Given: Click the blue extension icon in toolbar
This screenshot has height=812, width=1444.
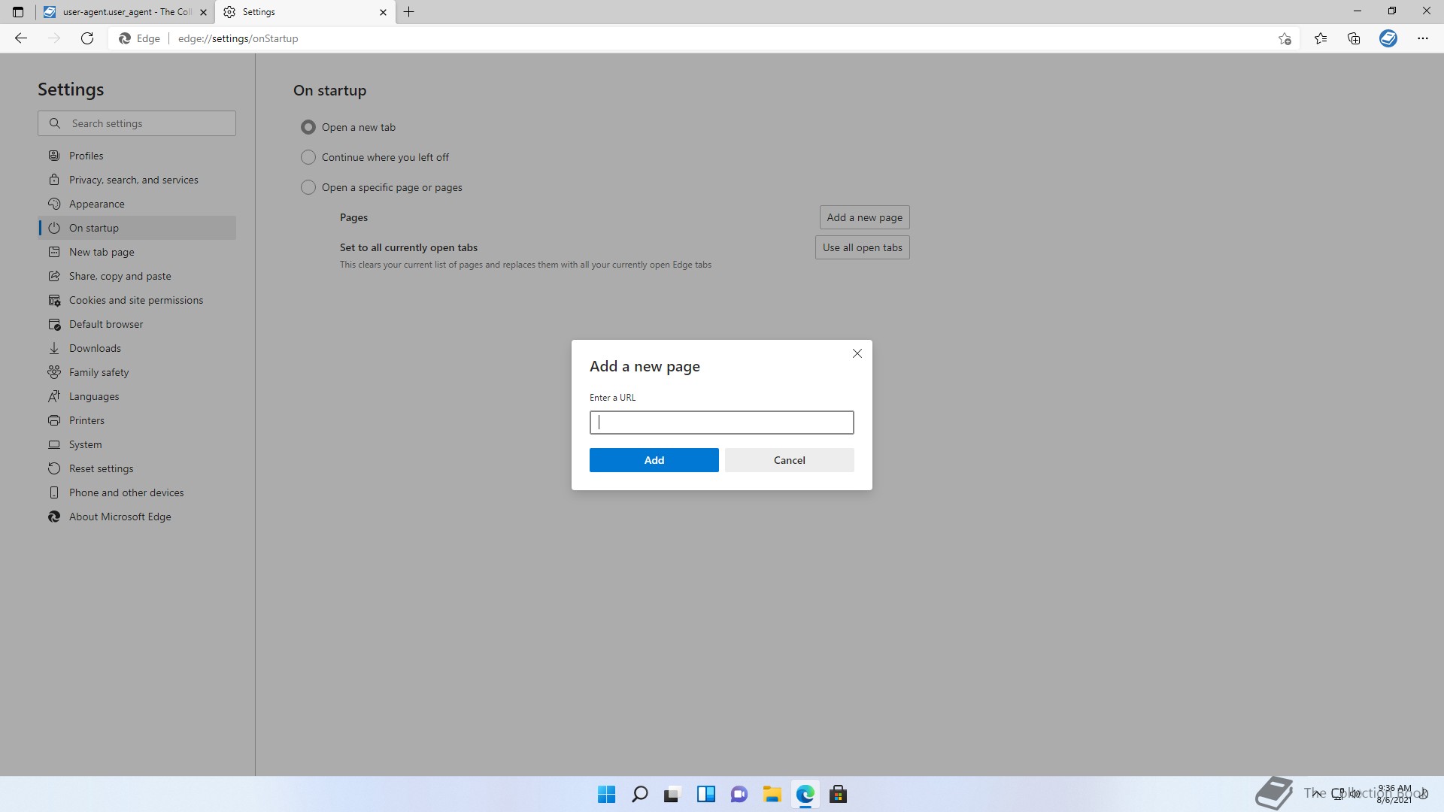Looking at the screenshot, I should [x=1388, y=38].
